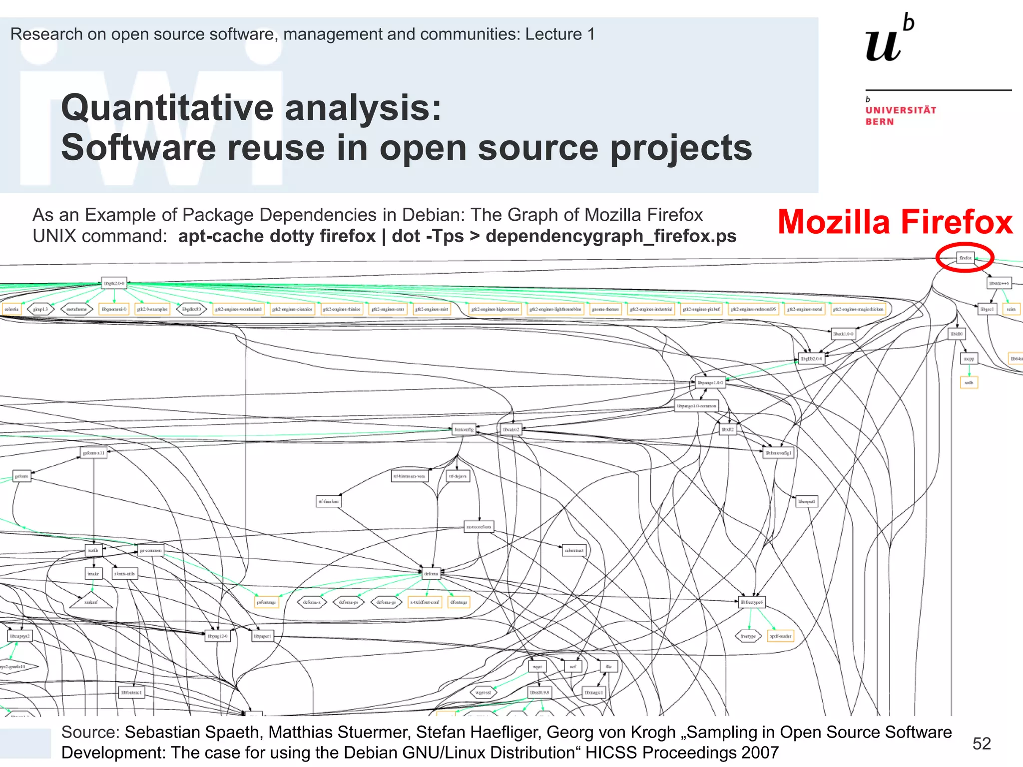Select the wget-ssl hexagon node
The height and width of the screenshot is (767, 1023).
click(x=483, y=693)
